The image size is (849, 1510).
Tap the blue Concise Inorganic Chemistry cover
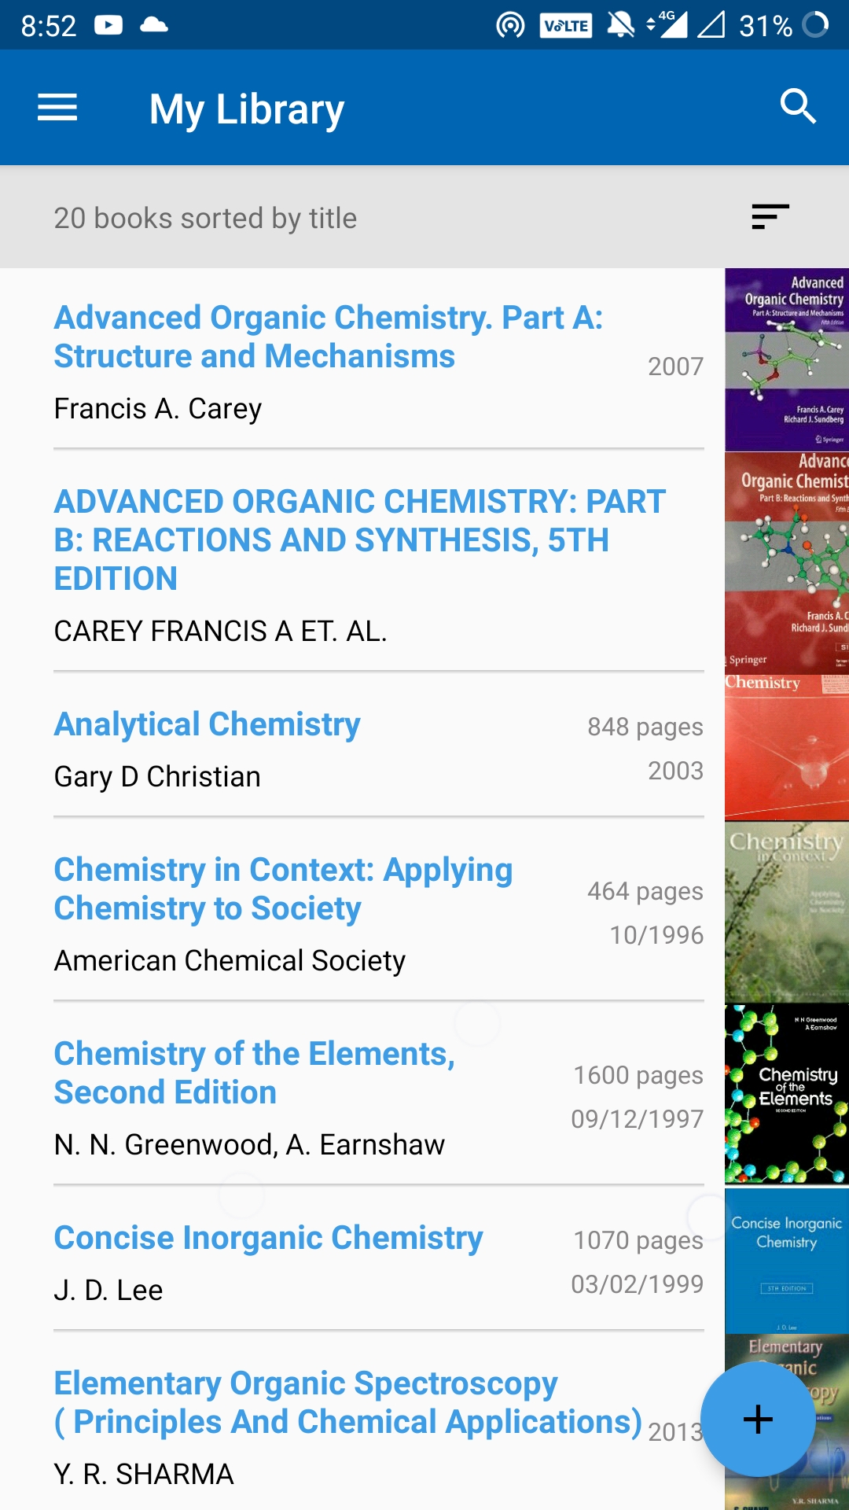(x=786, y=1260)
